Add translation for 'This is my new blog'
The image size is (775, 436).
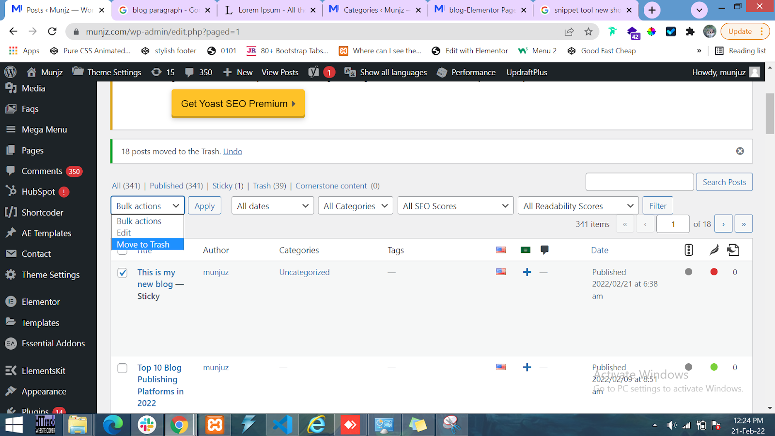(527, 272)
